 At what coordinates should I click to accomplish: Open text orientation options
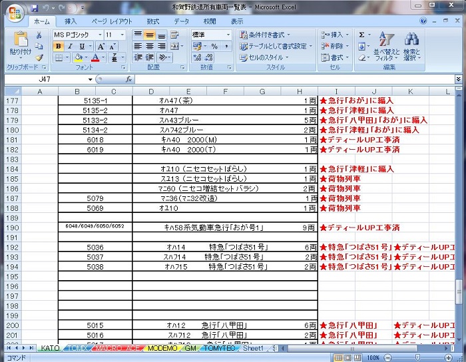(x=163, y=57)
